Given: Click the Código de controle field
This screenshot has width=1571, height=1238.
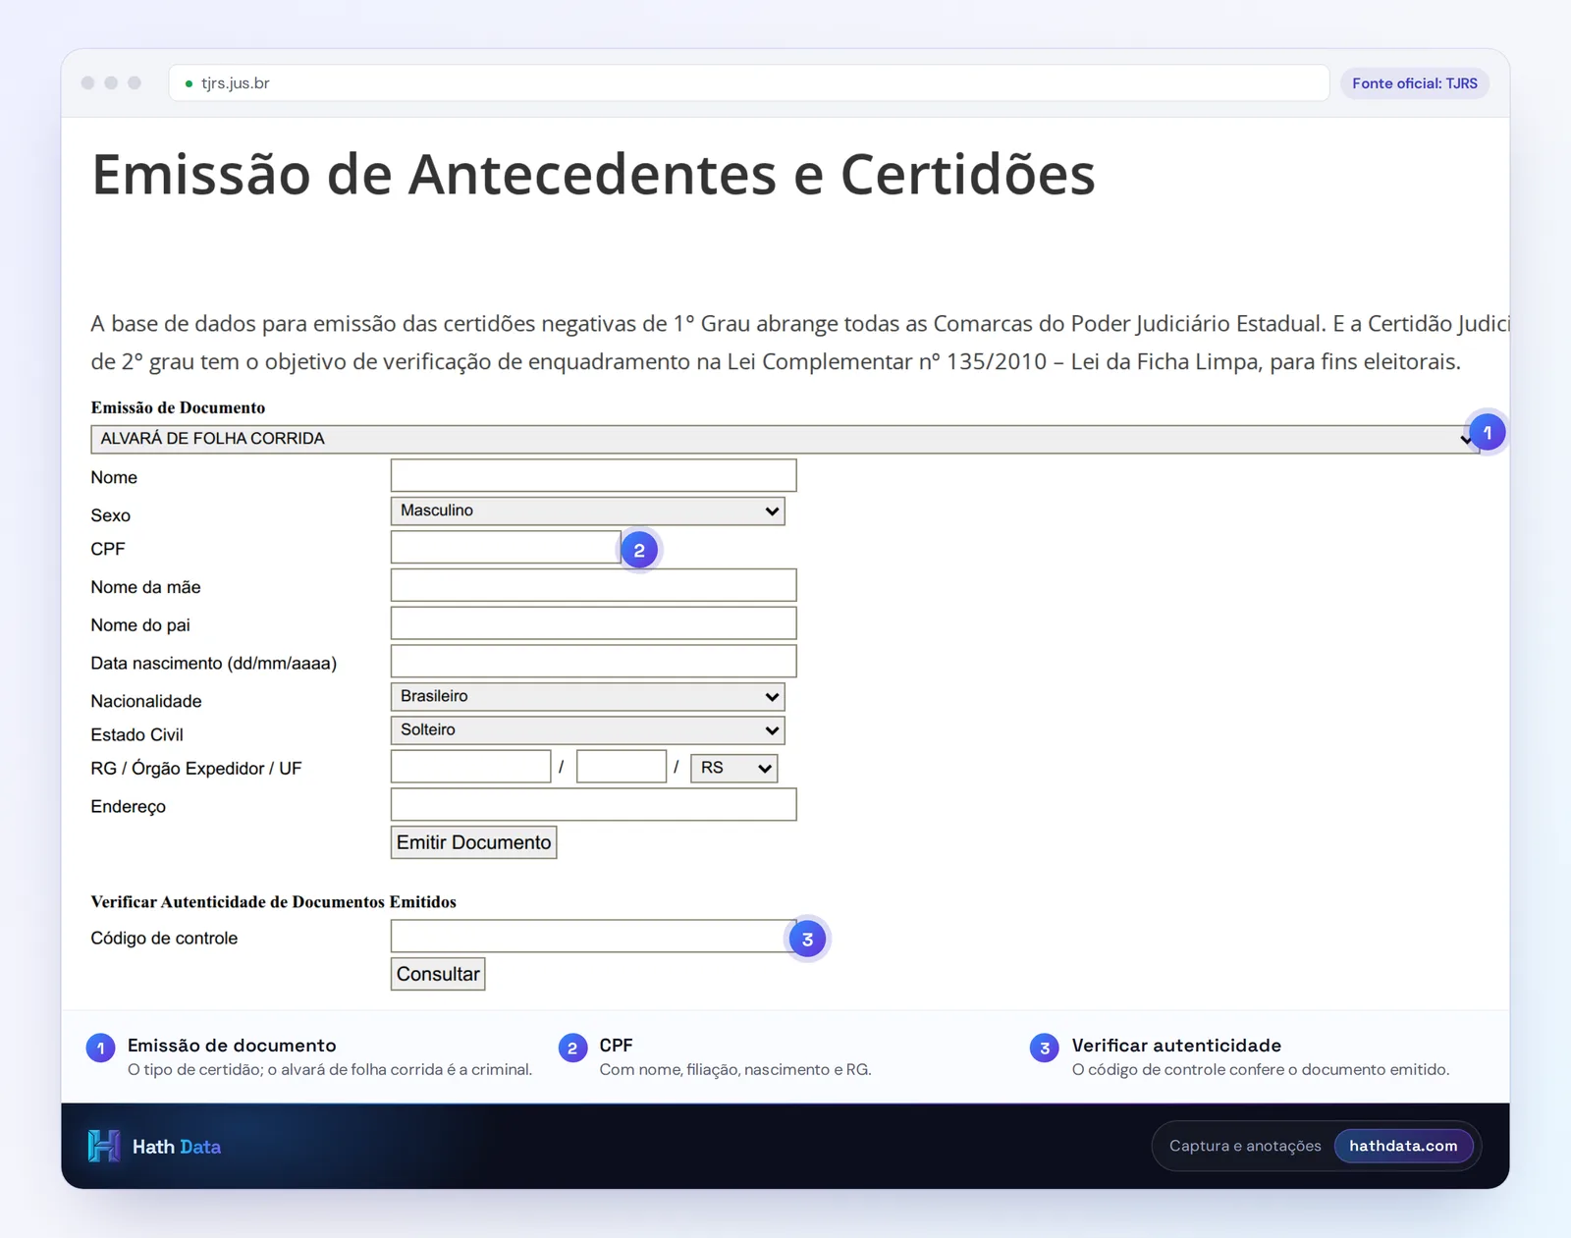Looking at the screenshot, I should [593, 936].
